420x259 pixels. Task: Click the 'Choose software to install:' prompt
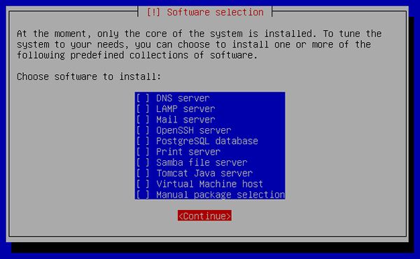click(89, 76)
